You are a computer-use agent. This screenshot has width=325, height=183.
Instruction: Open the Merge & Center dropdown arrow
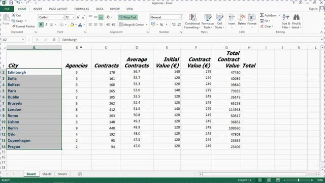point(147,25)
